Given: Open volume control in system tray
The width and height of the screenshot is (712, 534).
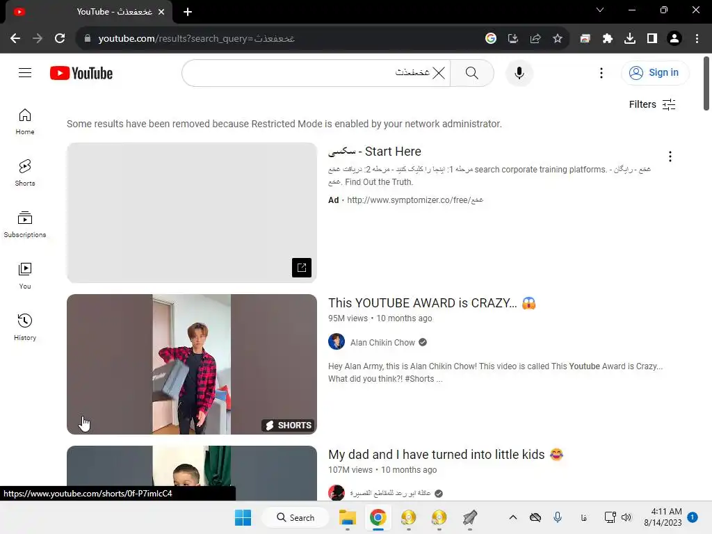Looking at the screenshot, I should pos(626,517).
